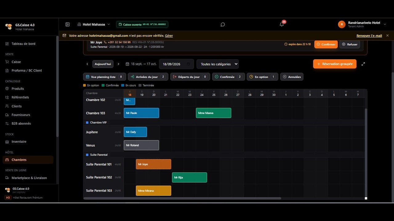Click the Aujourd'hui button
The image size is (394, 221).
103,64
